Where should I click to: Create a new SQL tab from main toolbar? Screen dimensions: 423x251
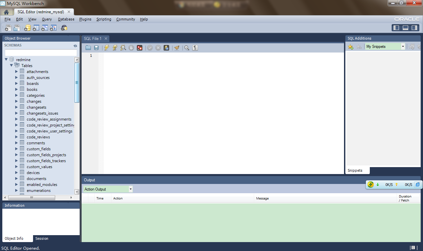click(9, 28)
